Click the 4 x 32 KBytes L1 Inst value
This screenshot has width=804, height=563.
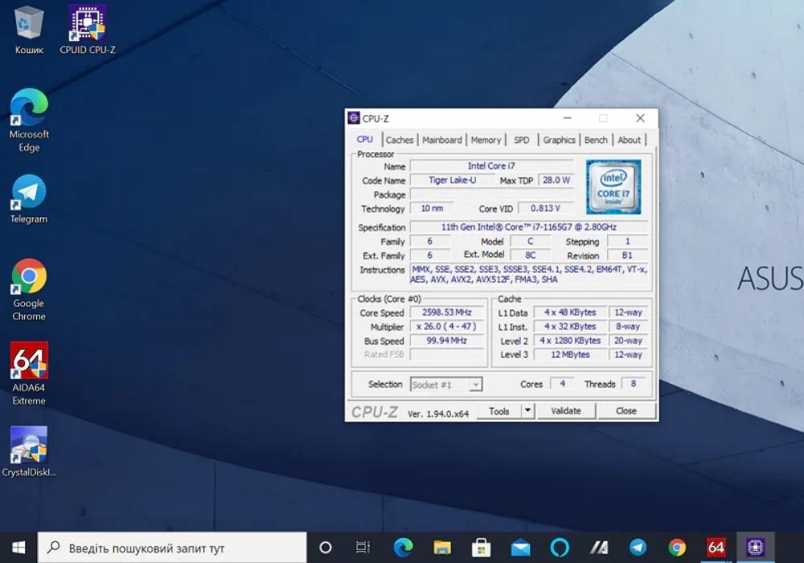[x=570, y=327]
